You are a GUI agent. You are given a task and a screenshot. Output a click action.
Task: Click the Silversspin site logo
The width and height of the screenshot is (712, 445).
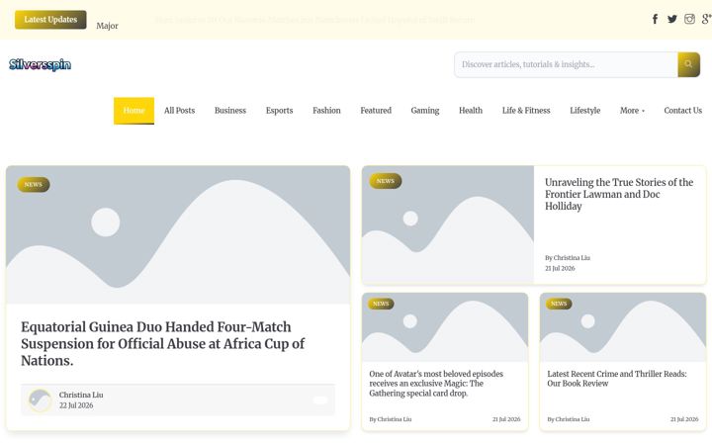coord(40,64)
